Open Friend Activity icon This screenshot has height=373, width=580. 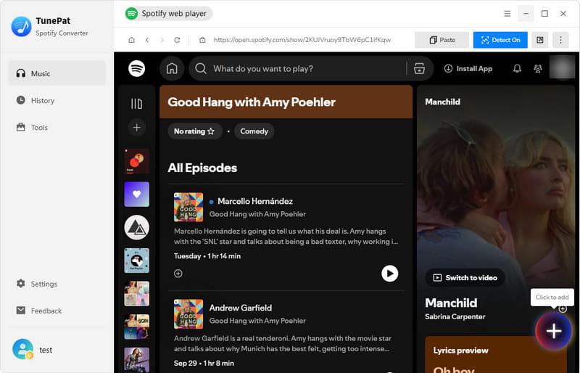point(538,68)
